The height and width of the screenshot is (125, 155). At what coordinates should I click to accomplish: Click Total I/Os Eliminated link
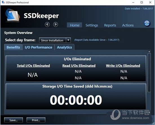coord(33,66)
